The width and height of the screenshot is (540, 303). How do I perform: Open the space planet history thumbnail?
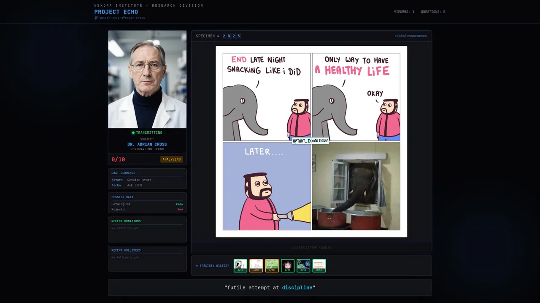tap(303, 266)
